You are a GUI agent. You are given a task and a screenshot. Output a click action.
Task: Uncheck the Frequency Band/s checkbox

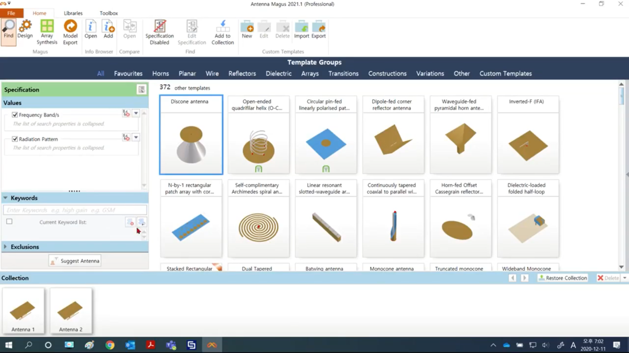pyautogui.click(x=15, y=115)
